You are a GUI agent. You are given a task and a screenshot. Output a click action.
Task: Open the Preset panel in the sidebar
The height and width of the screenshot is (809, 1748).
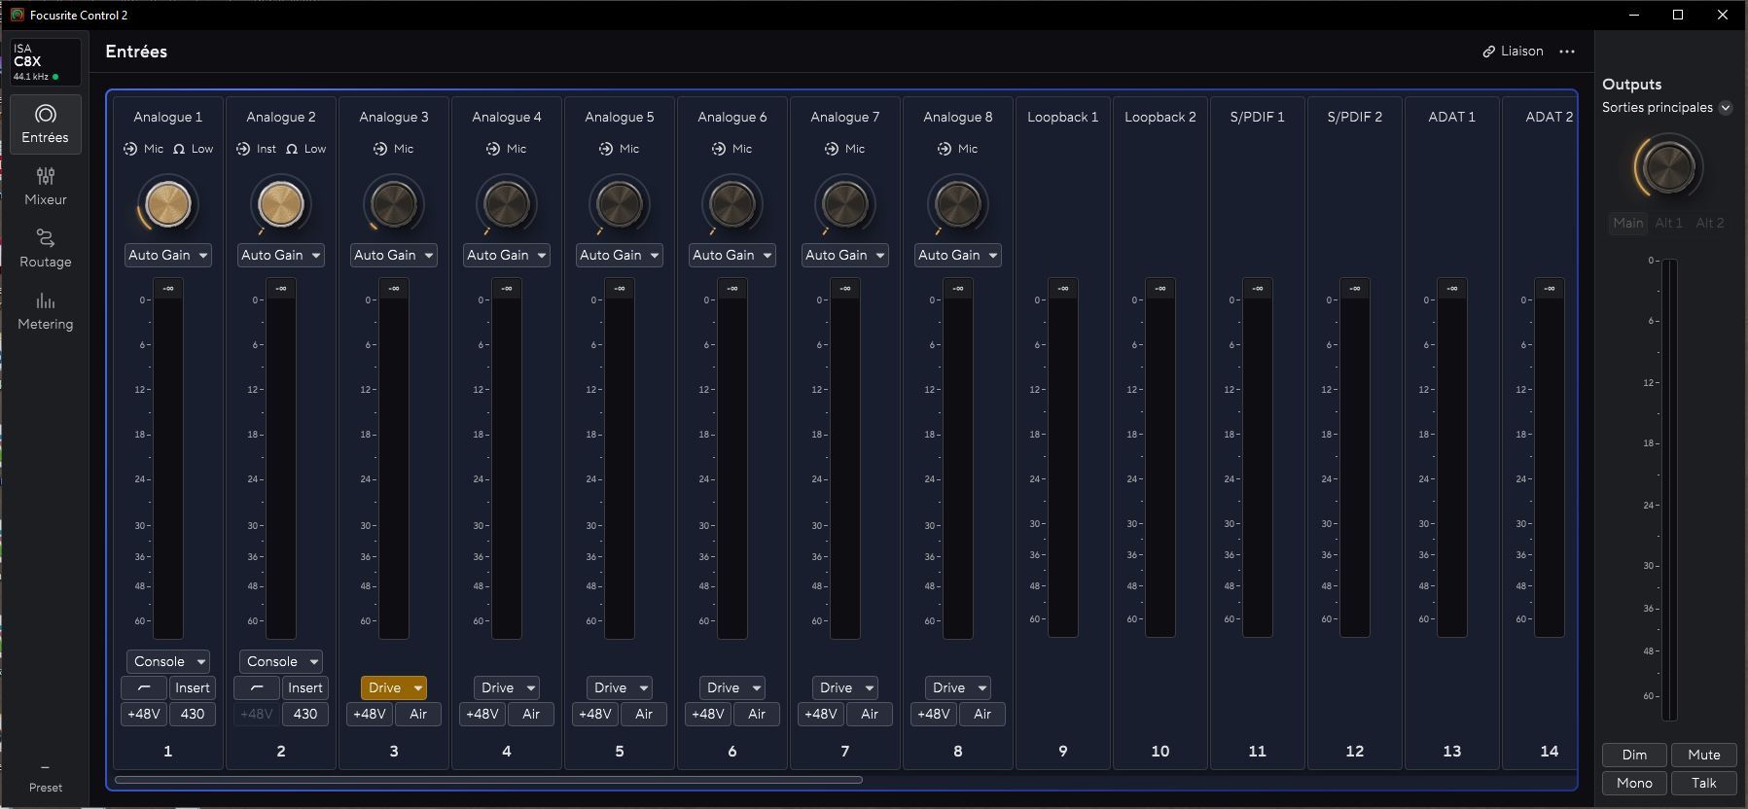pos(46,779)
